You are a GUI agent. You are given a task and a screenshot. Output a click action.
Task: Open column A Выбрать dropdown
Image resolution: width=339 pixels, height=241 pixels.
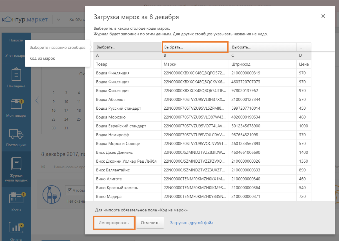pyautogui.click(x=127, y=47)
